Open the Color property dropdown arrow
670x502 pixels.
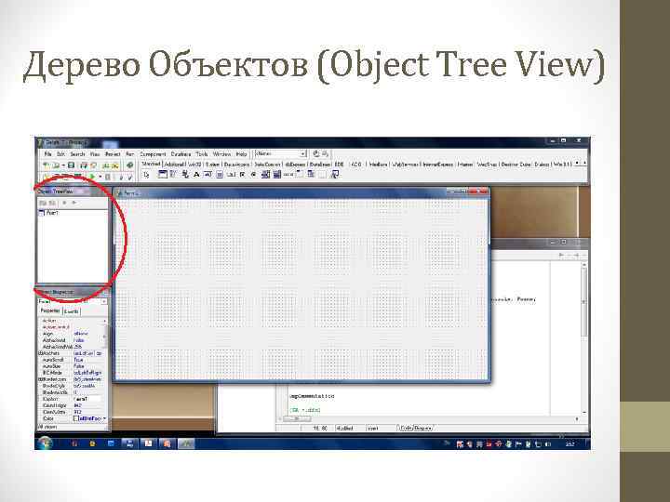pos(104,418)
